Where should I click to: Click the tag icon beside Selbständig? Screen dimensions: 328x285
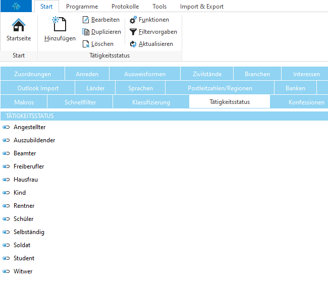click(6, 232)
